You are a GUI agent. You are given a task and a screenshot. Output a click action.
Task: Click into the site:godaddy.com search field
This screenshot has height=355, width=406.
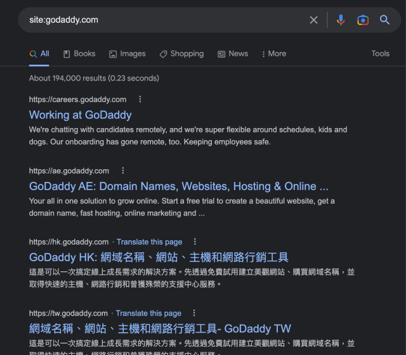click(x=166, y=20)
